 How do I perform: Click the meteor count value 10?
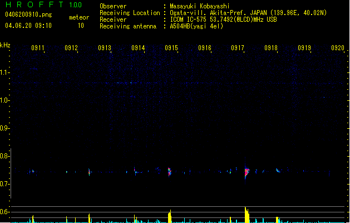click(x=81, y=26)
